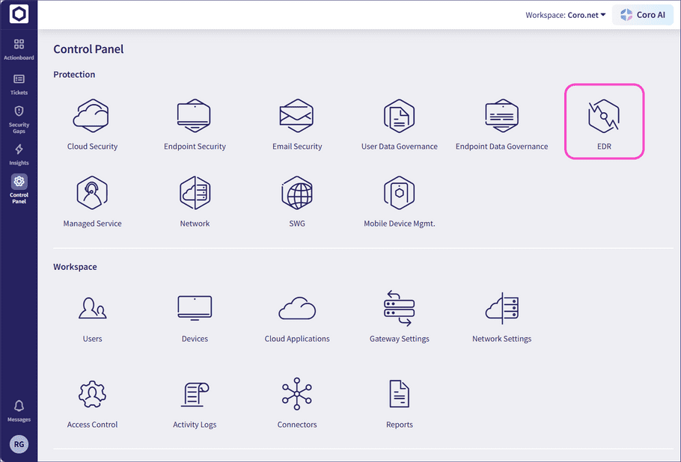Open the Network protection module

(x=195, y=194)
